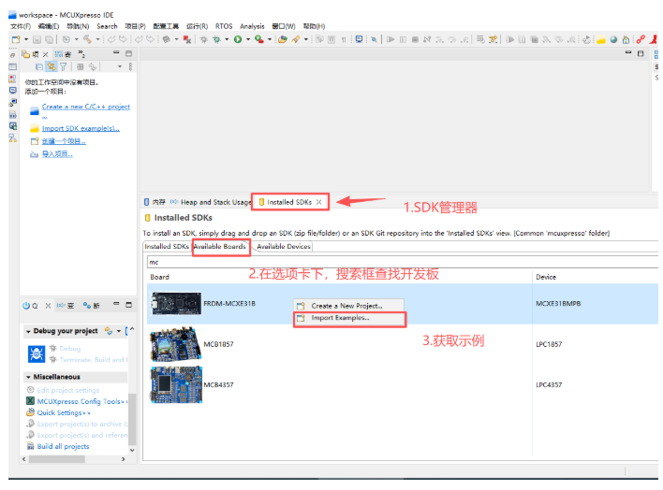
Task: Click the New project toolbar icon
Action: click(x=16, y=39)
